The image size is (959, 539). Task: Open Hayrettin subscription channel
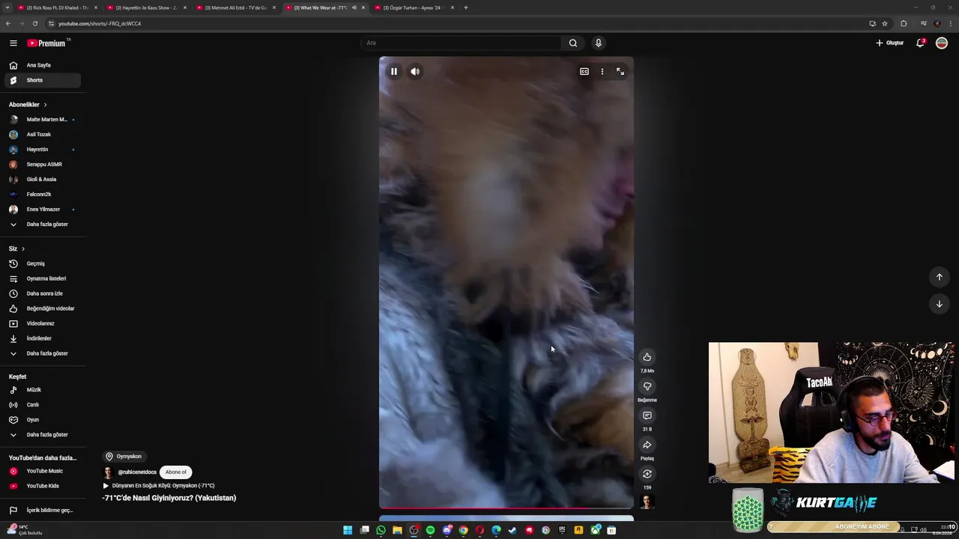tap(42, 150)
